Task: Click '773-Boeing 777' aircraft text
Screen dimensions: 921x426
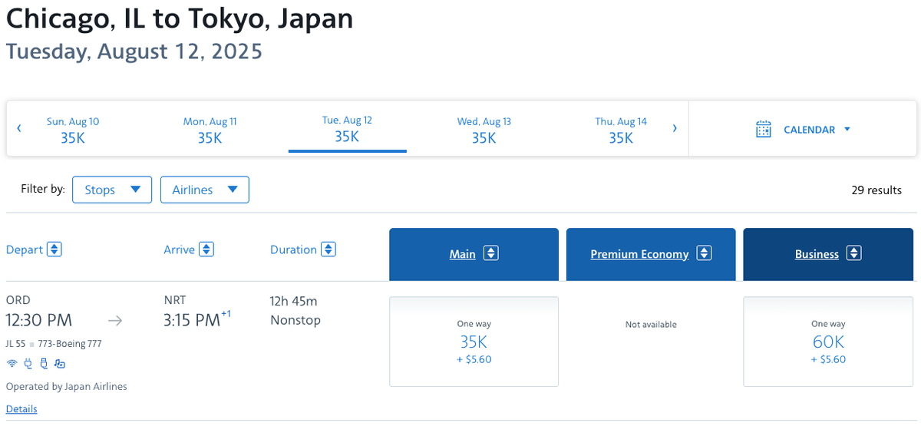Action: tap(69, 344)
